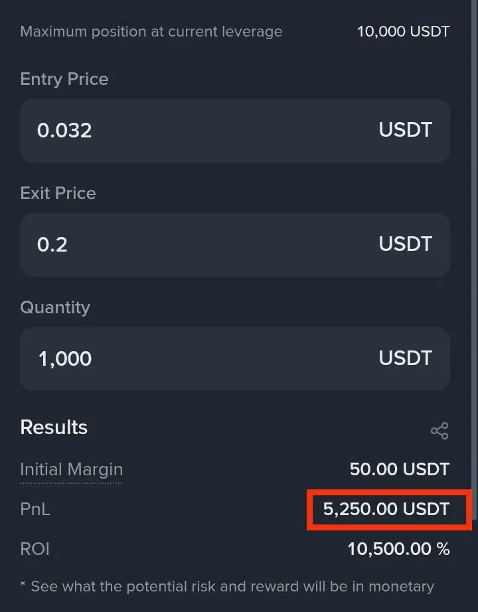Click the ROI label

click(x=35, y=549)
